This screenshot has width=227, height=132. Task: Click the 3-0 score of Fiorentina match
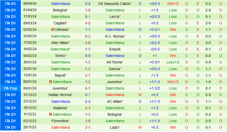click(x=88, y=121)
